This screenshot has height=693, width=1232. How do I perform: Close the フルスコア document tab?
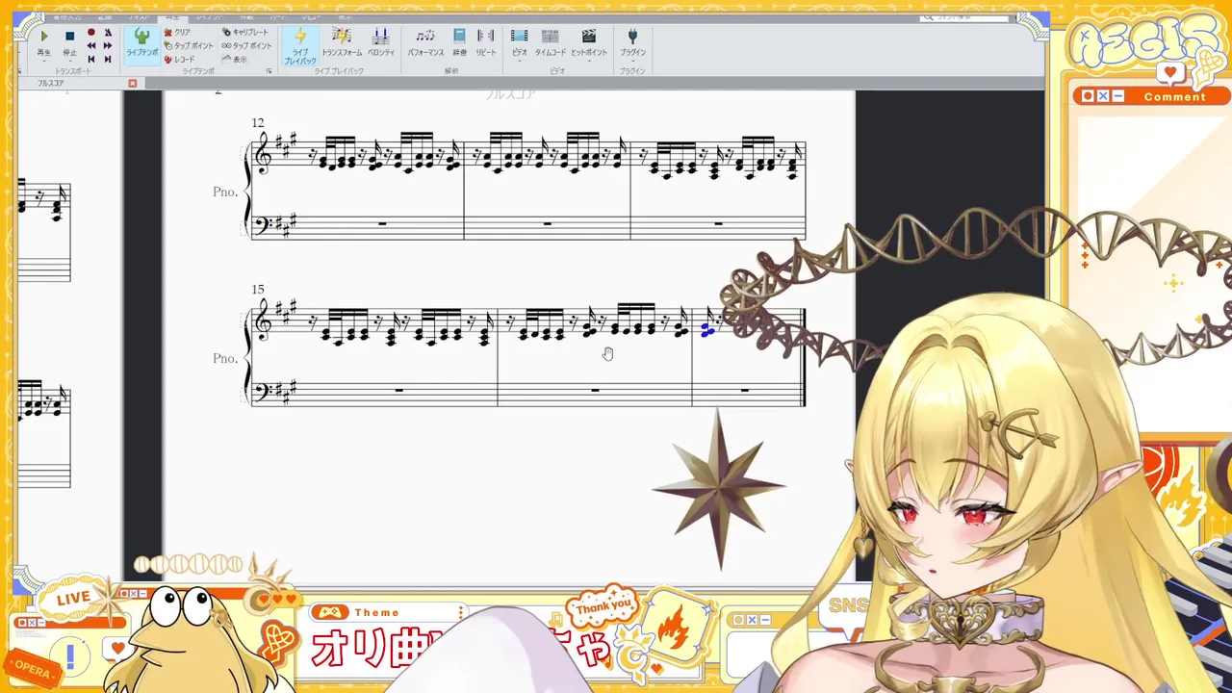coord(133,84)
